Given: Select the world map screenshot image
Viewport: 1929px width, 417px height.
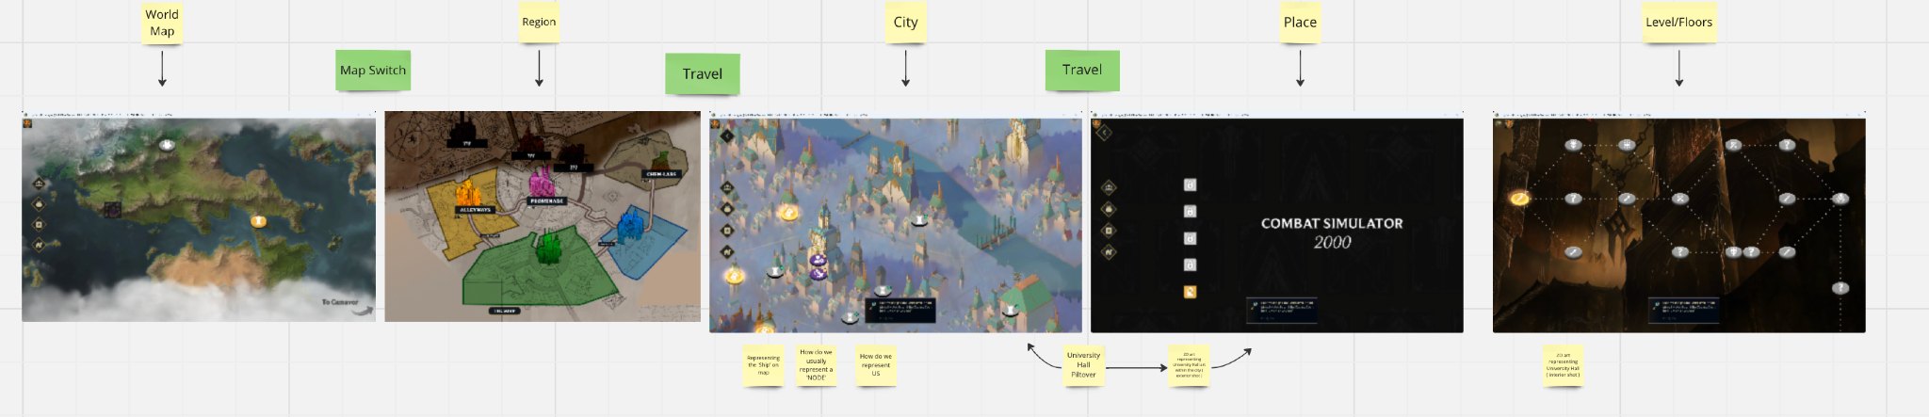Looking at the screenshot, I should click(199, 218).
